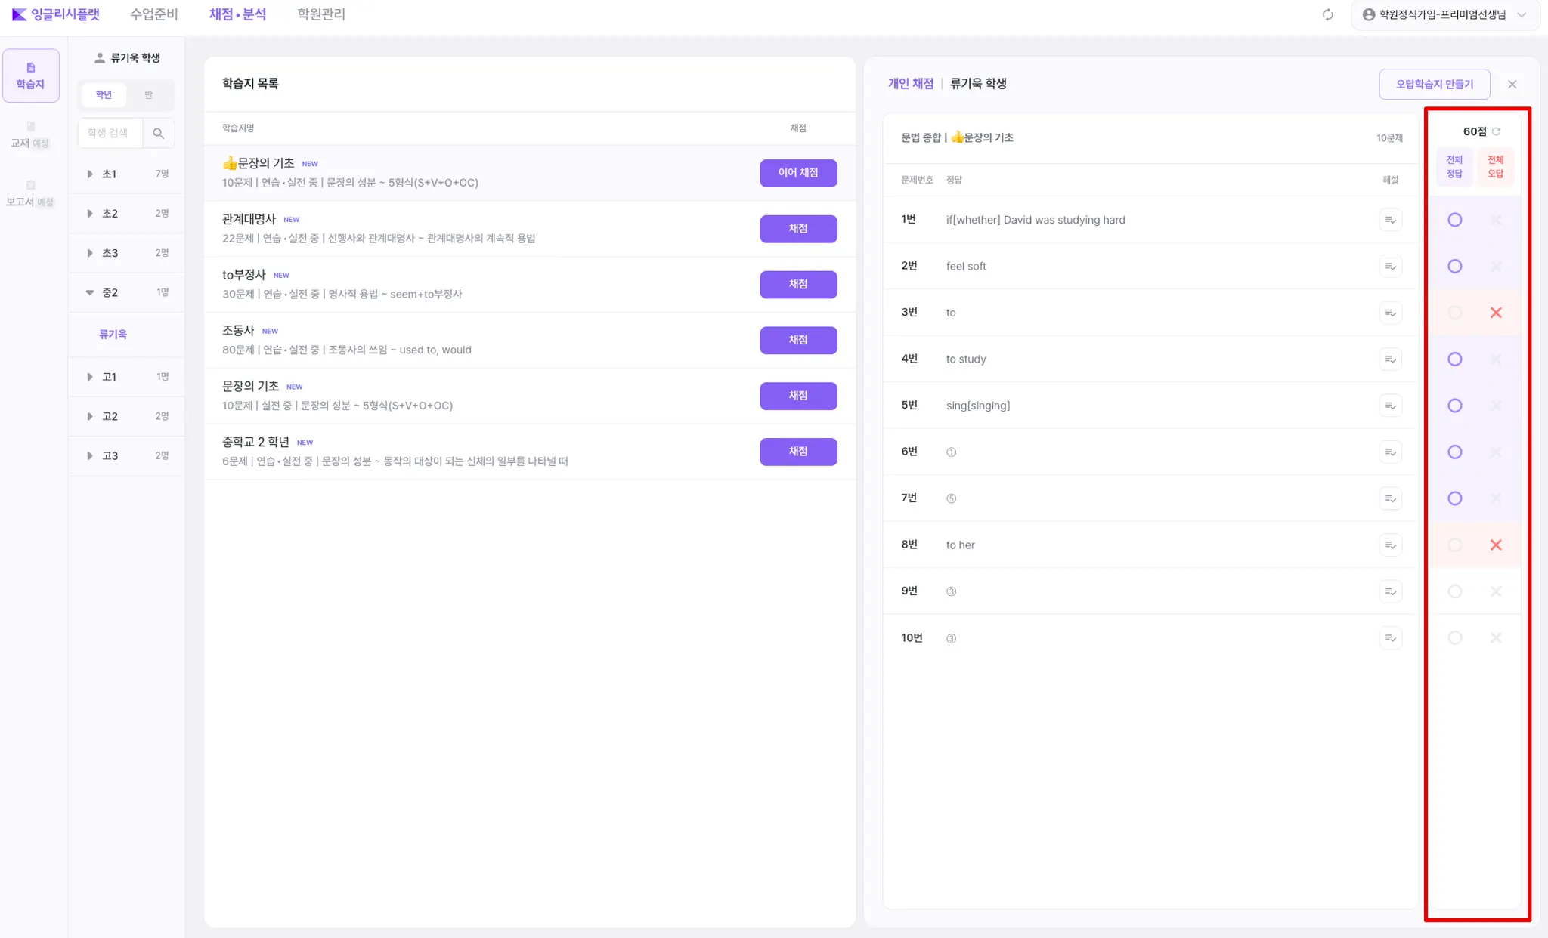The image size is (1548, 938).
Task: Click the student search magnifier icon
Action: [158, 133]
